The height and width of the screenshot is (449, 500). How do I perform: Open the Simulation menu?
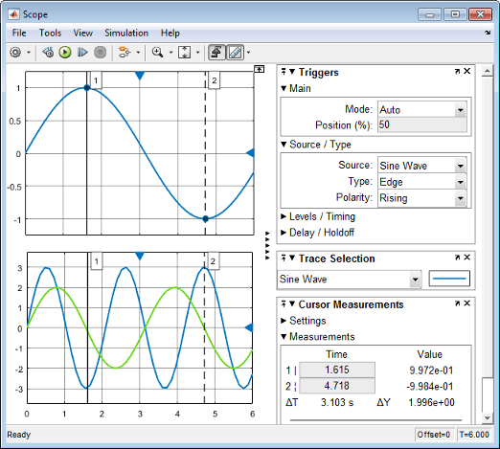tap(126, 33)
